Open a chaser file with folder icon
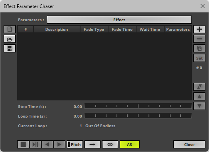 [x=10, y=39]
